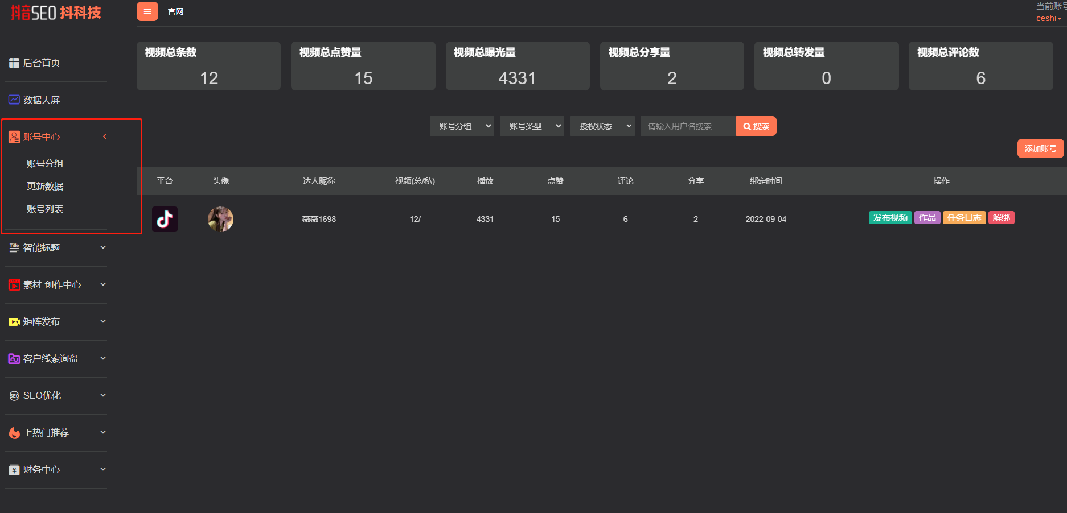Click the 视频总曝光量 stat card
The width and height of the screenshot is (1067, 513).
(518, 66)
